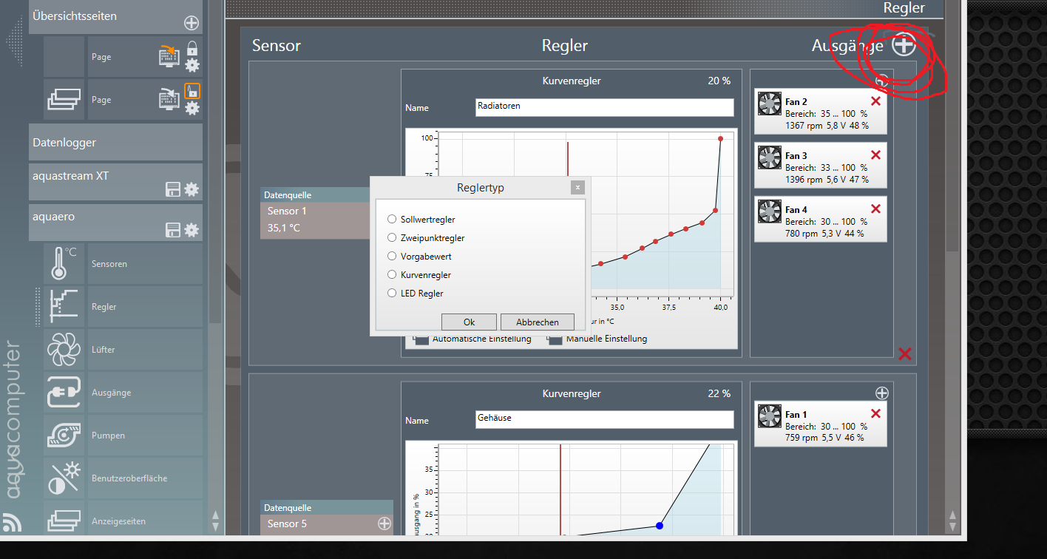Select LED Regler radio button
The image size is (1047, 559).
coord(392,294)
